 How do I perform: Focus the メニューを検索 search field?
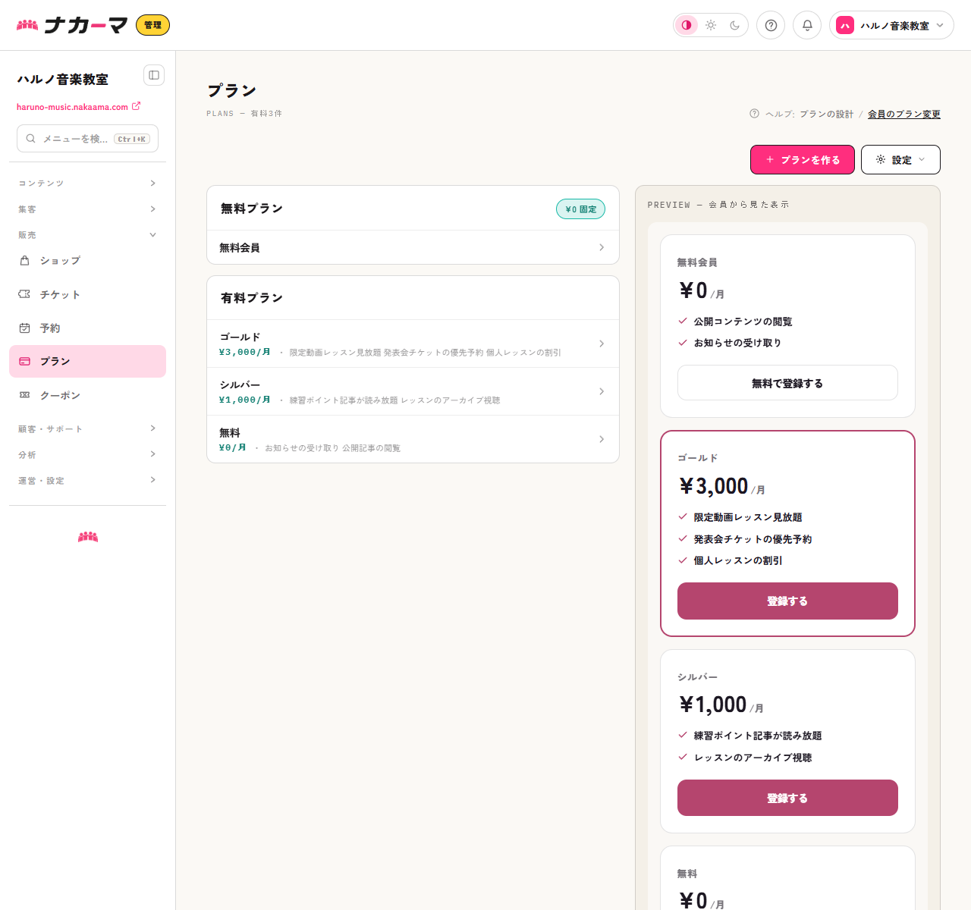coord(87,139)
